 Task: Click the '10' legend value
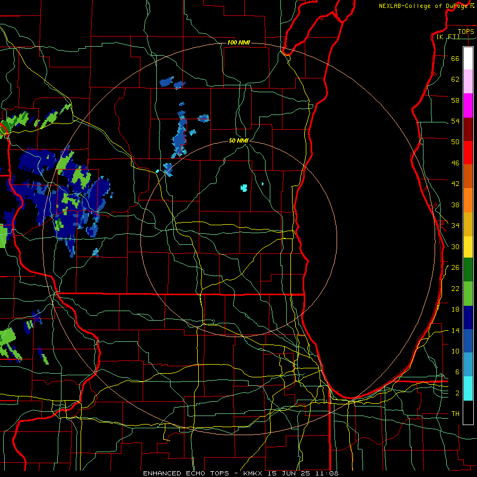click(455, 351)
